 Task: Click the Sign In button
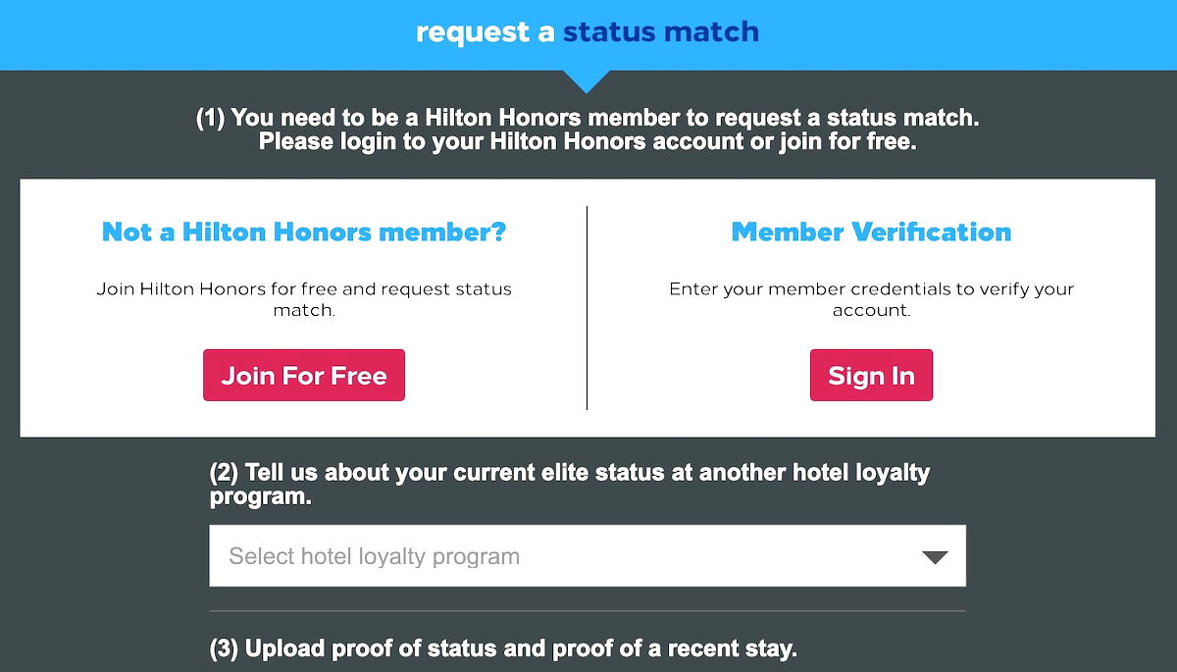(871, 375)
